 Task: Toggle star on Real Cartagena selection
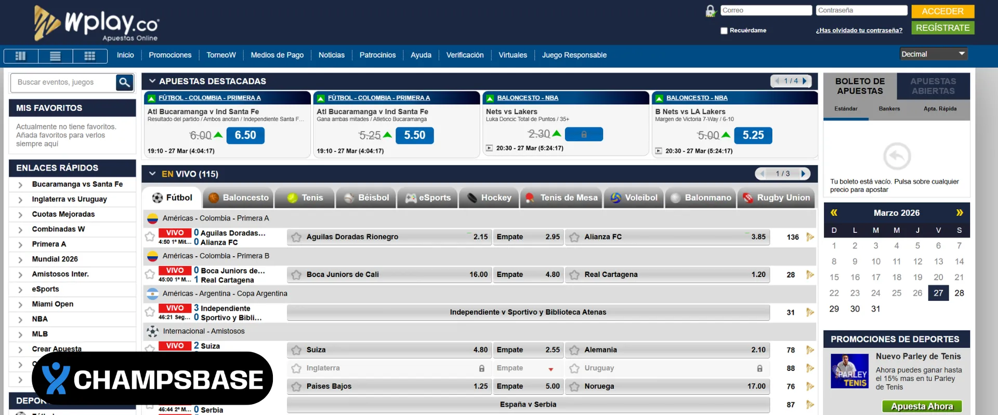click(x=574, y=275)
